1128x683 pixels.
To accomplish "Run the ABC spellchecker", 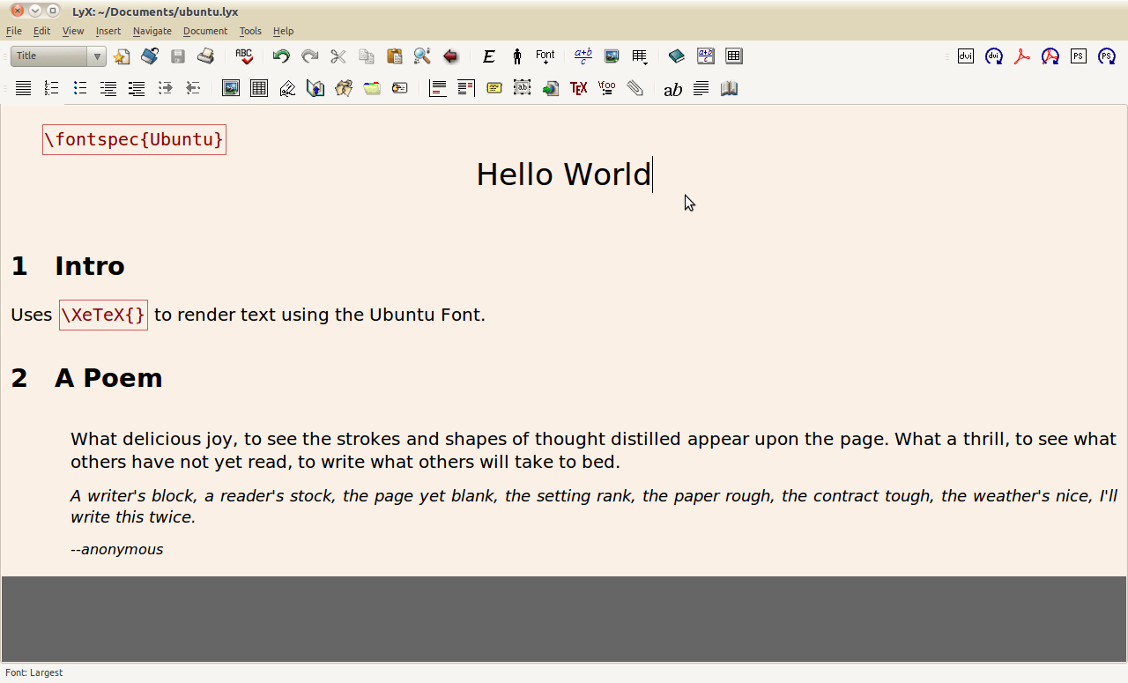I will tap(244, 56).
